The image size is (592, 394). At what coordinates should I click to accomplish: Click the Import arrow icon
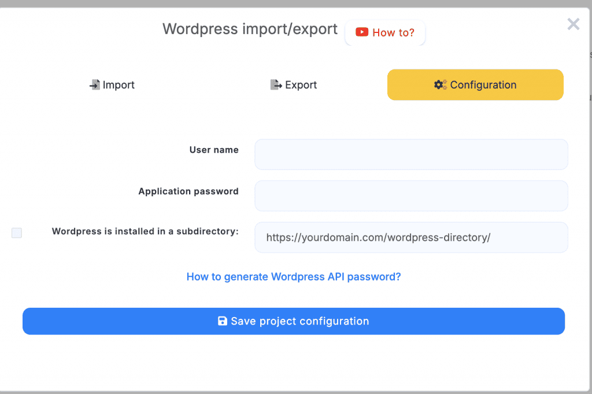tap(95, 84)
